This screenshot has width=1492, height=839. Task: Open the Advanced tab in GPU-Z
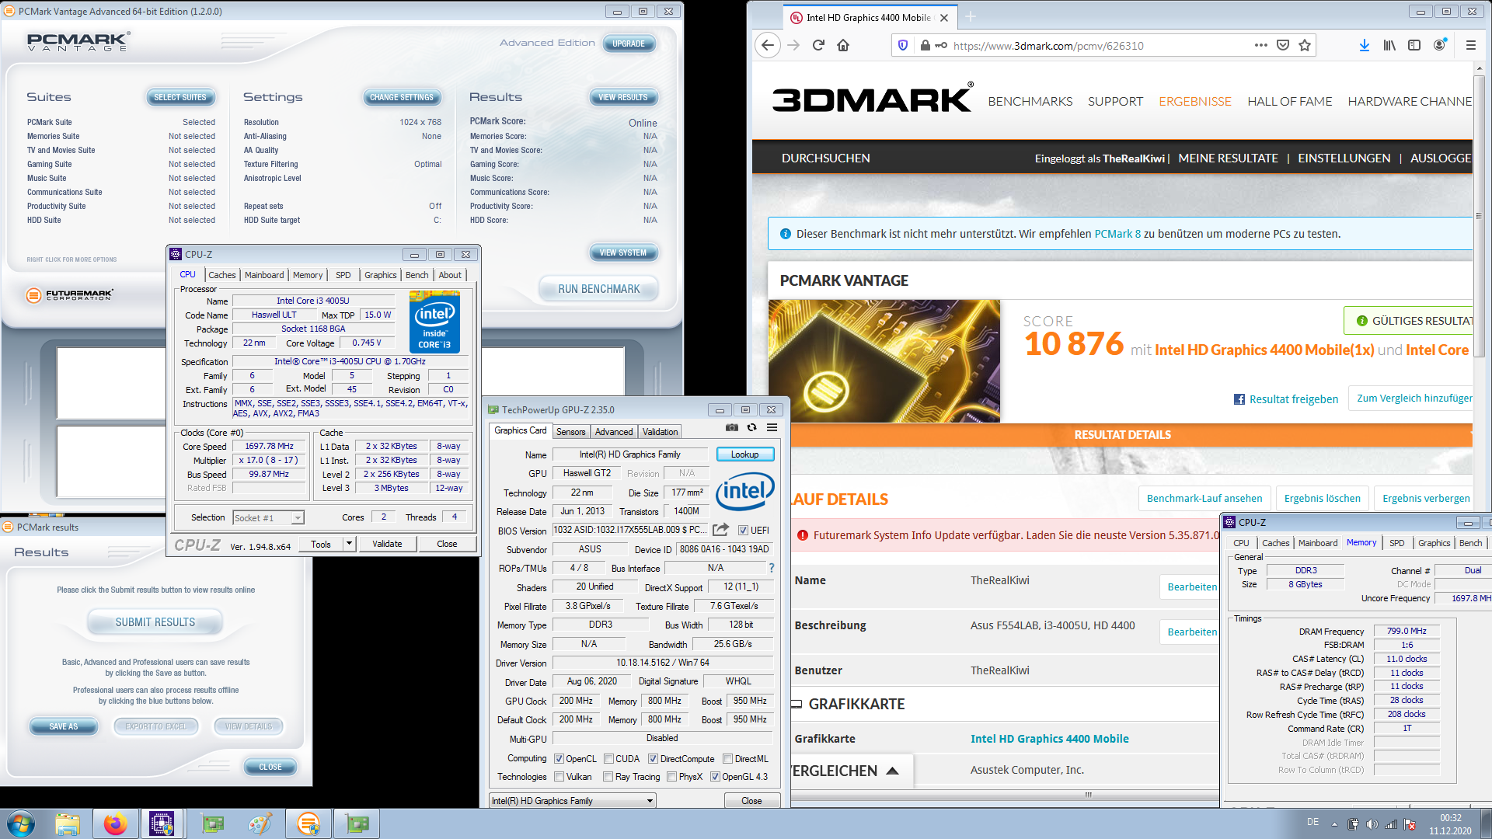click(x=614, y=432)
